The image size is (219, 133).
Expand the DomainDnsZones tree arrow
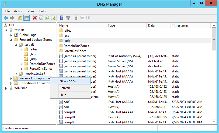point(21,64)
